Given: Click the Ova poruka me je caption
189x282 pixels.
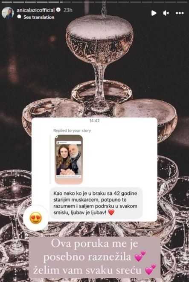Looking at the screenshot, I should coord(94,244).
